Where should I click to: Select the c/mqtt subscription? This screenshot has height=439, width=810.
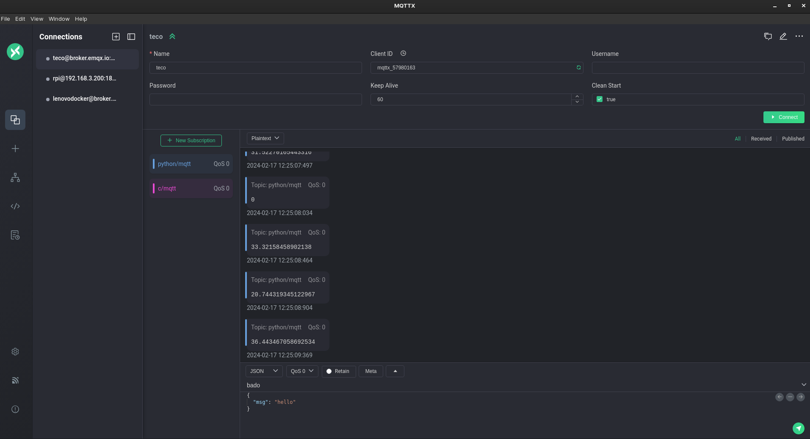pos(191,188)
